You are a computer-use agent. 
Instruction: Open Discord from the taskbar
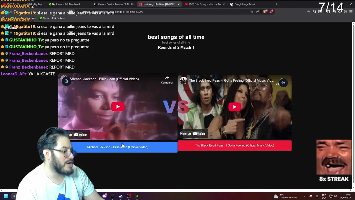(x=105, y=196)
